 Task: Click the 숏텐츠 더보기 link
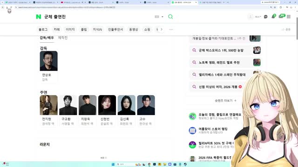click(225, 101)
